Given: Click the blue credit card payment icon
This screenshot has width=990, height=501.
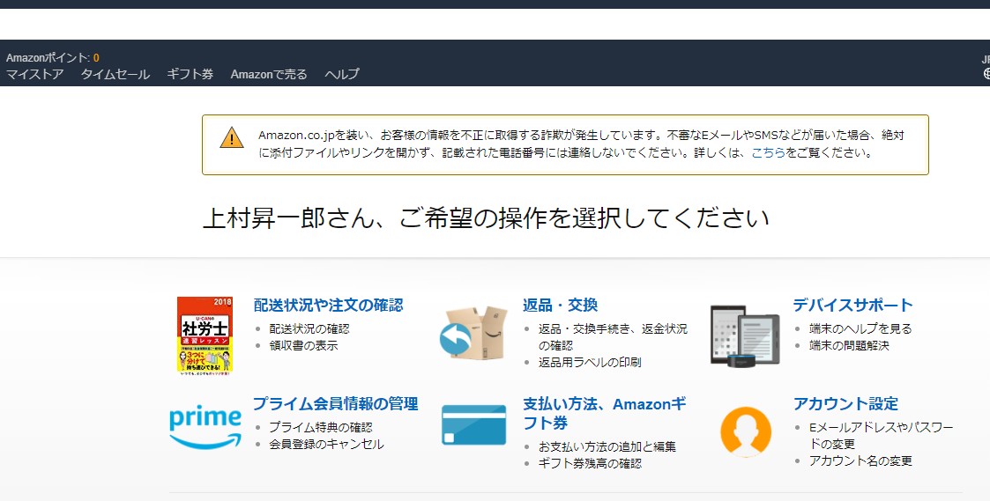Looking at the screenshot, I should [x=473, y=425].
